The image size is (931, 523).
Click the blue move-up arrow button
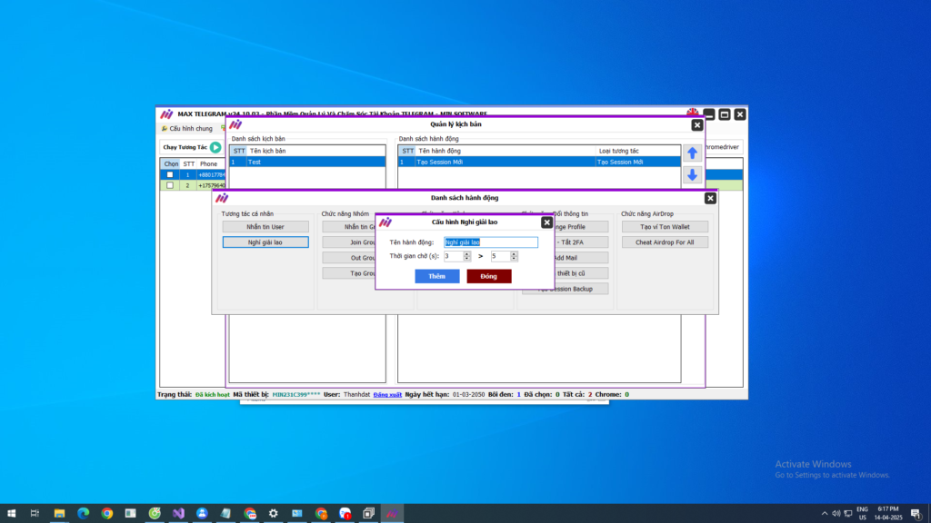(x=692, y=153)
